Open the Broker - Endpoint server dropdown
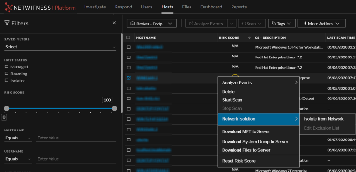The width and height of the screenshot is (356, 172). pos(152,24)
